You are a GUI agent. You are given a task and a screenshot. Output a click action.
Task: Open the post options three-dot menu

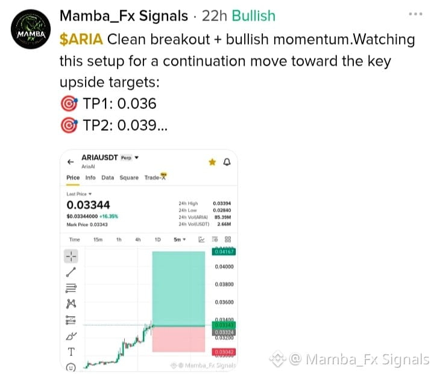[415, 14]
